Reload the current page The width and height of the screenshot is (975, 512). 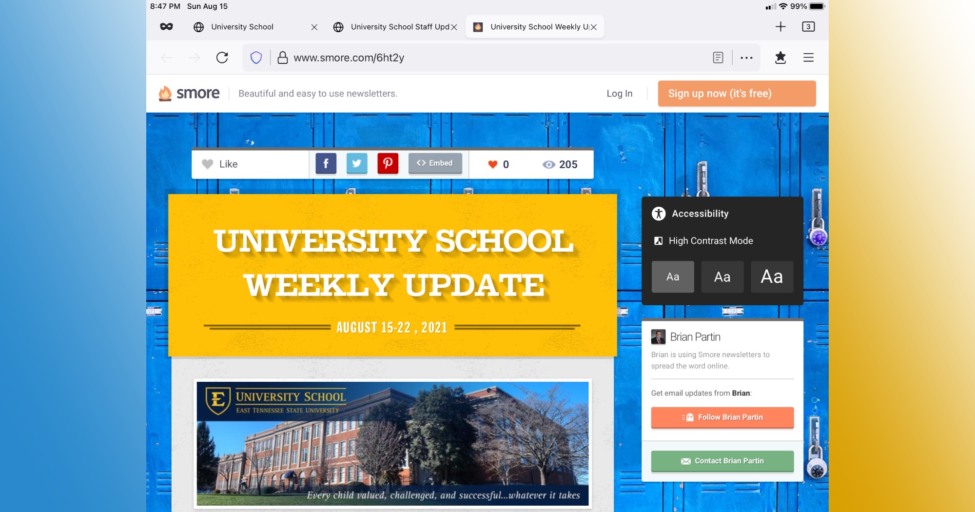(x=222, y=57)
